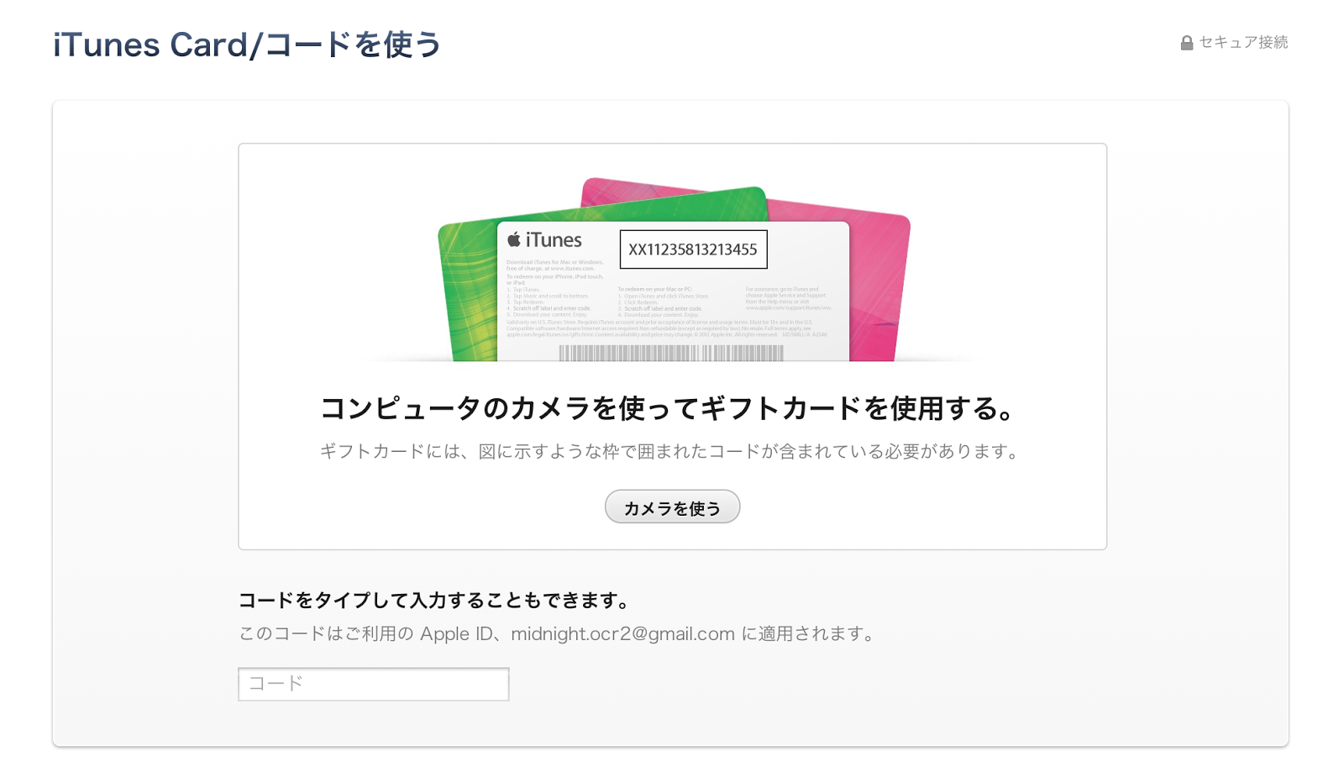Click the iTunes Card/コードを使う page title

pos(247,45)
